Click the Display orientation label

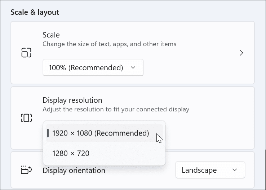pos(74,171)
